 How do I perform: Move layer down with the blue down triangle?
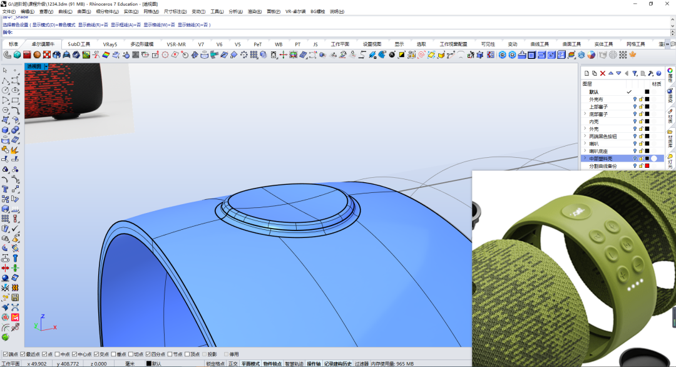(618, 73)
